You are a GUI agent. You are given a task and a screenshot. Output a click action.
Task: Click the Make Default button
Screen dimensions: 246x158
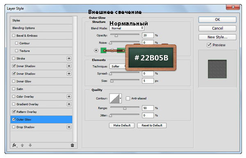[x=122, y=125]
